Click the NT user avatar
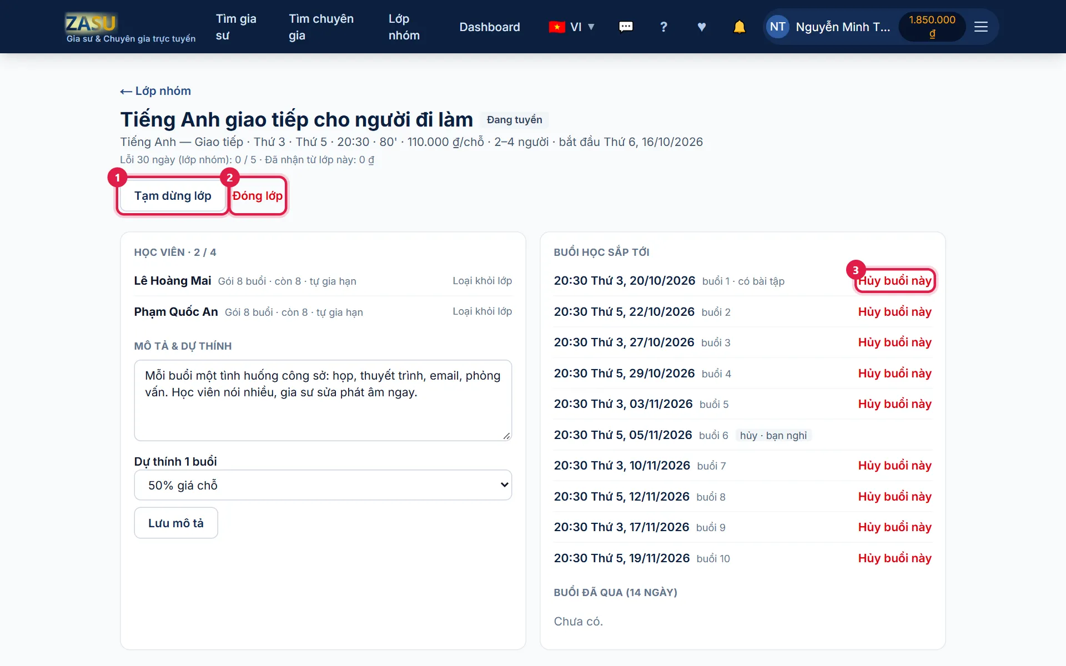Image resolution: width=1066 pixels, height=666 pixels. coord(777,27)
